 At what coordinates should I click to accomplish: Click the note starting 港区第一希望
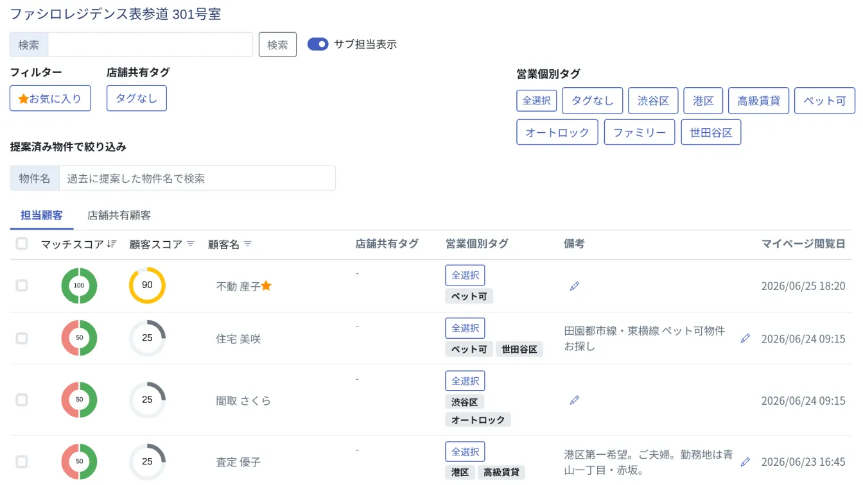click(x=649, y=463)
